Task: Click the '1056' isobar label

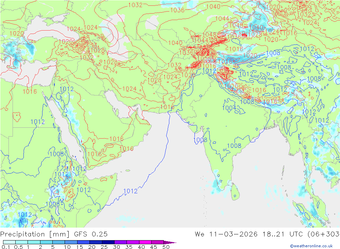Action: pos(204,58)
